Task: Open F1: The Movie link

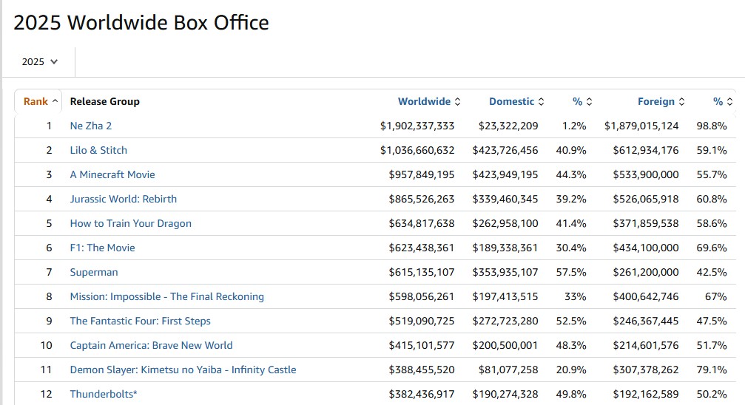Action: (x=102, y=248)
